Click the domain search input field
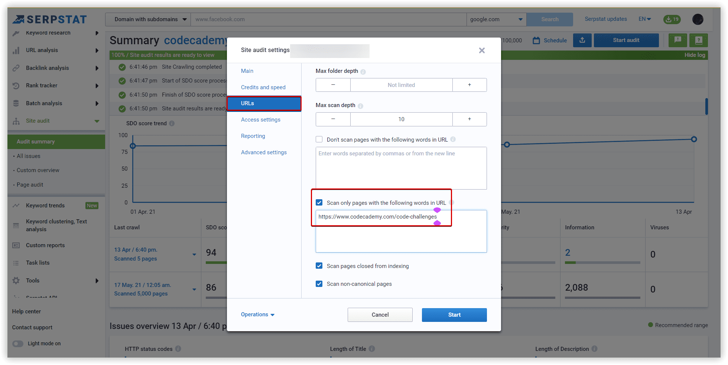The width and height of the screenshot is (728, 365). 329,19
